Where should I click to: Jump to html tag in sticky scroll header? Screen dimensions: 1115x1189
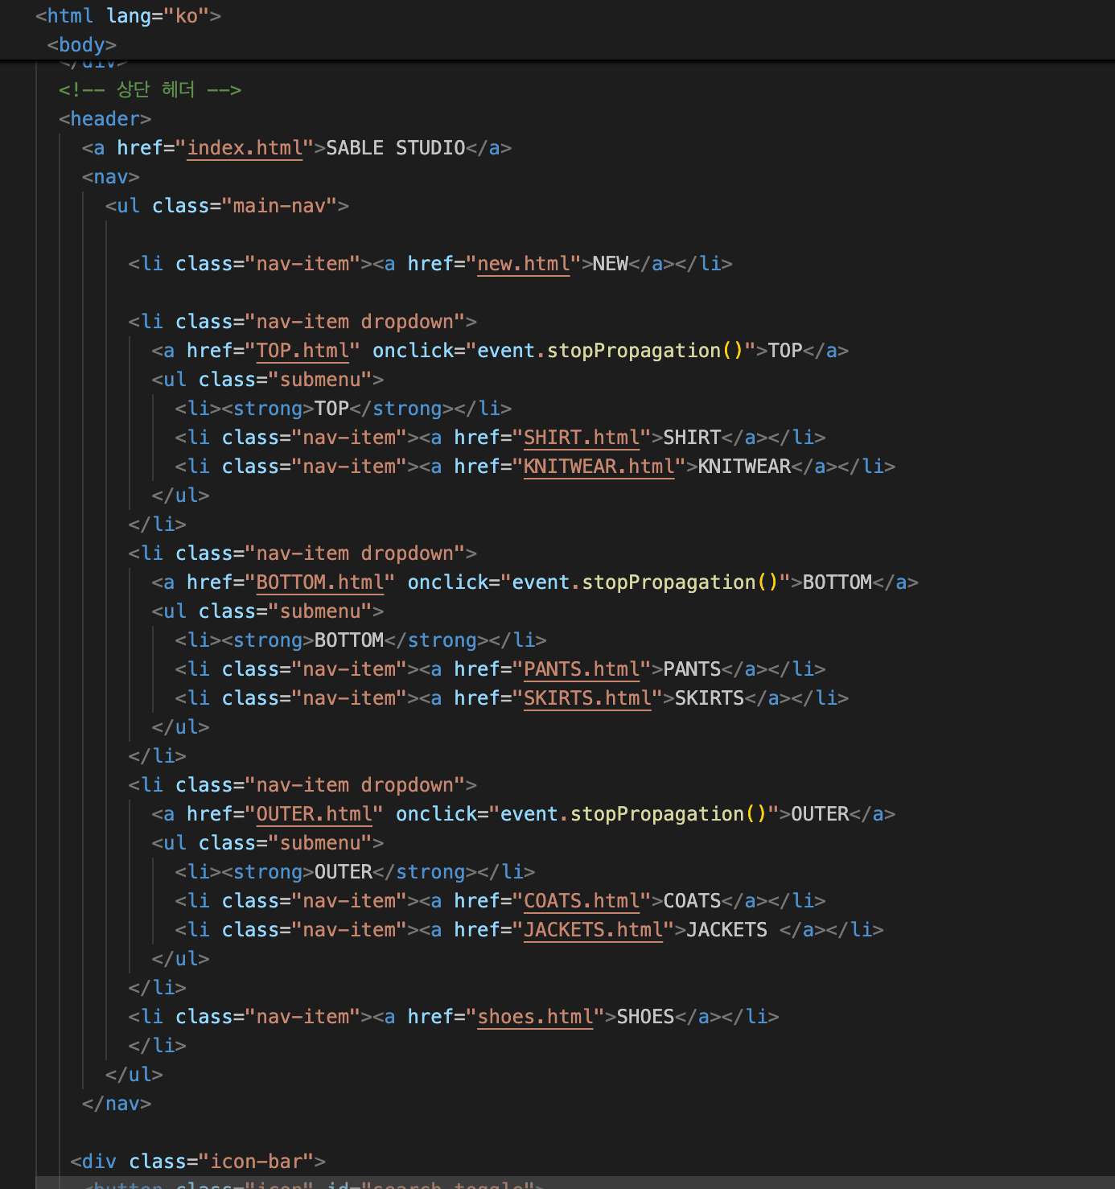tap(70, 16)
